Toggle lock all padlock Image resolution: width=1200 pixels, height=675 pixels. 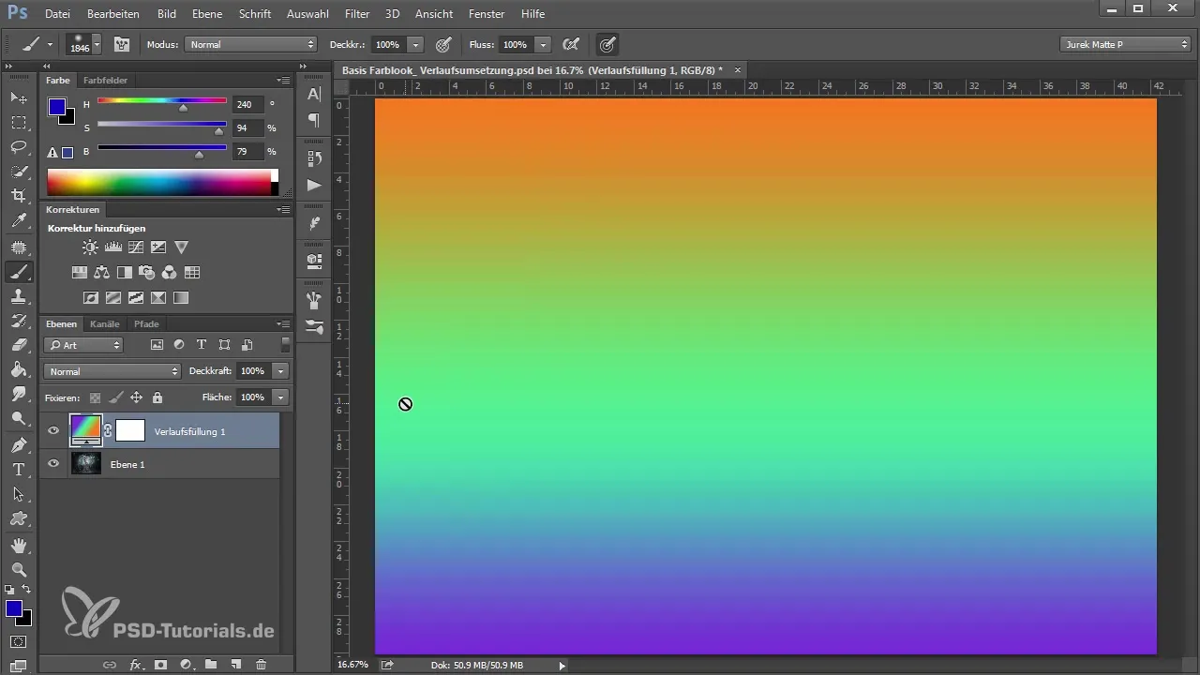pyautogui.click(x=157, y=397)
